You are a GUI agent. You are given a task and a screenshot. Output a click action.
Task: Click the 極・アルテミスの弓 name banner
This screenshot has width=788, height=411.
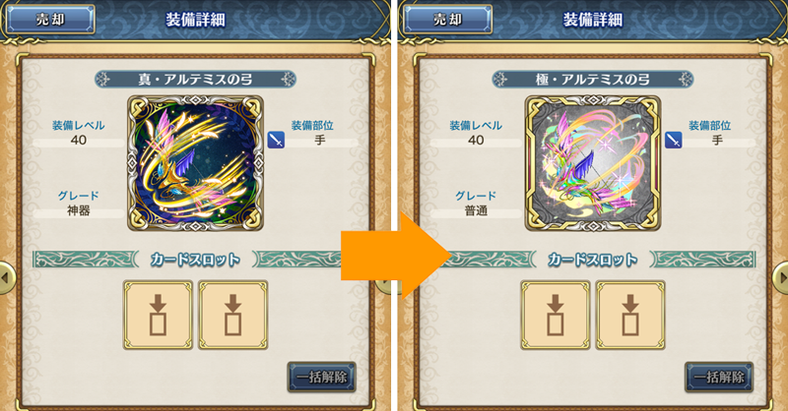pos(593,80)
